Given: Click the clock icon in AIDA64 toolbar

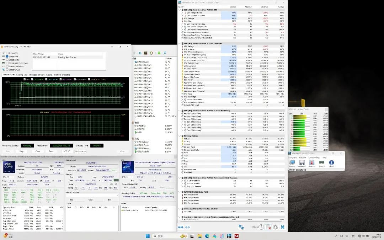Looking at the screenshot, I should click(x=151, y=53).
